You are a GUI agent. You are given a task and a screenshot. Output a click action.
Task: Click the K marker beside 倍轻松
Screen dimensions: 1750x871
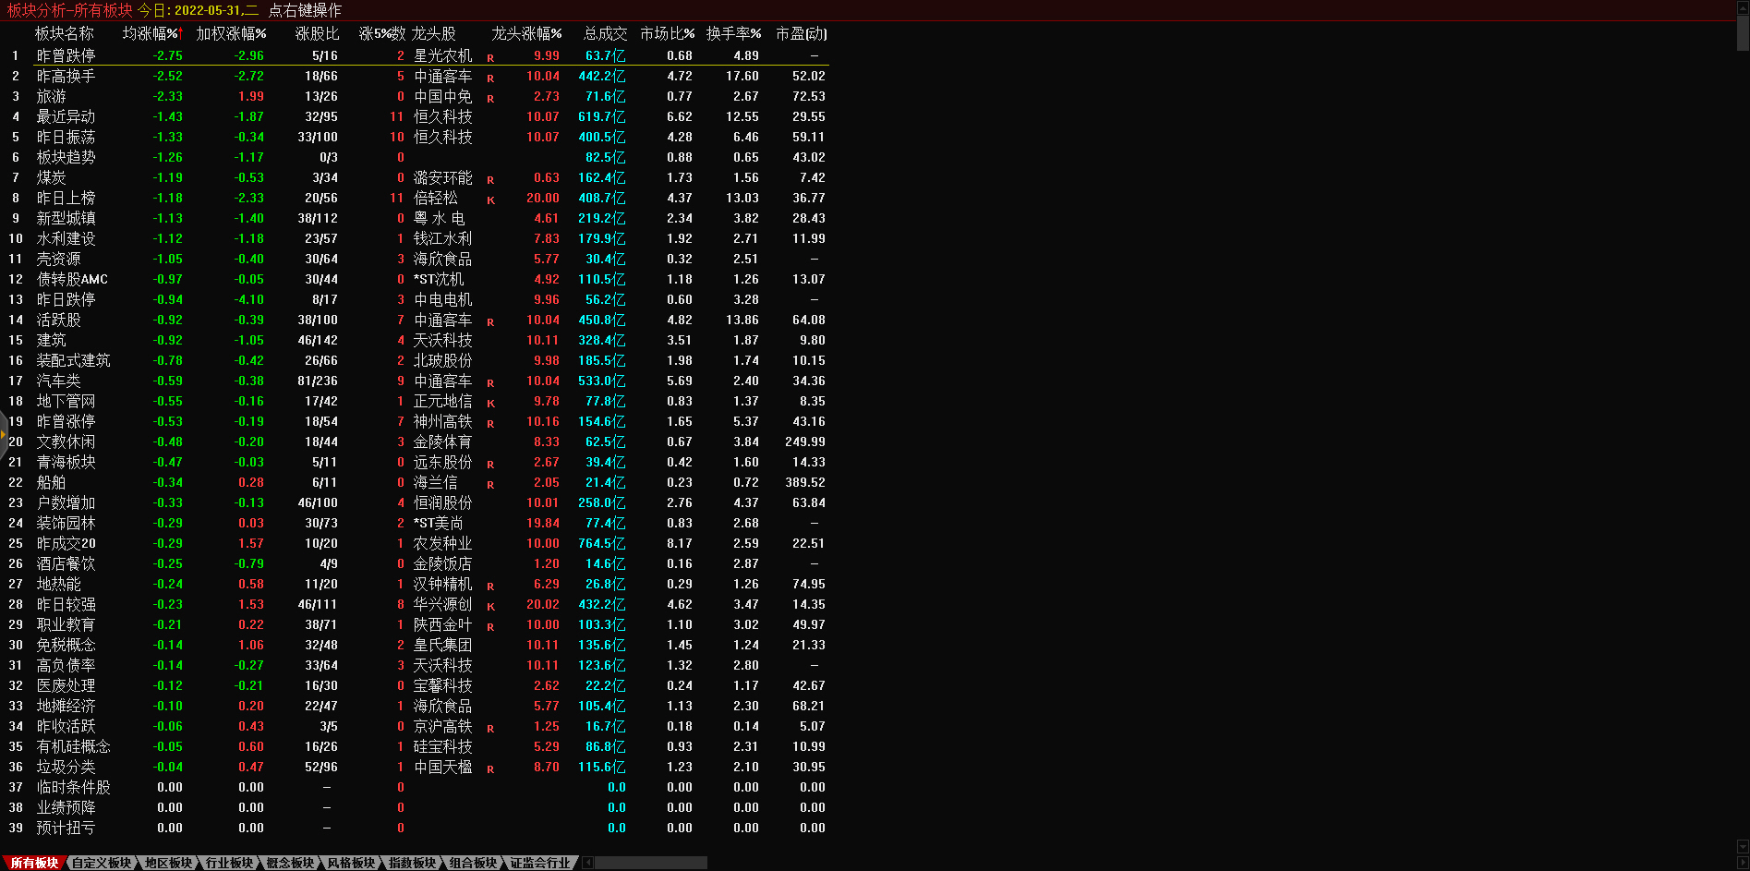[x=490, y=200]
